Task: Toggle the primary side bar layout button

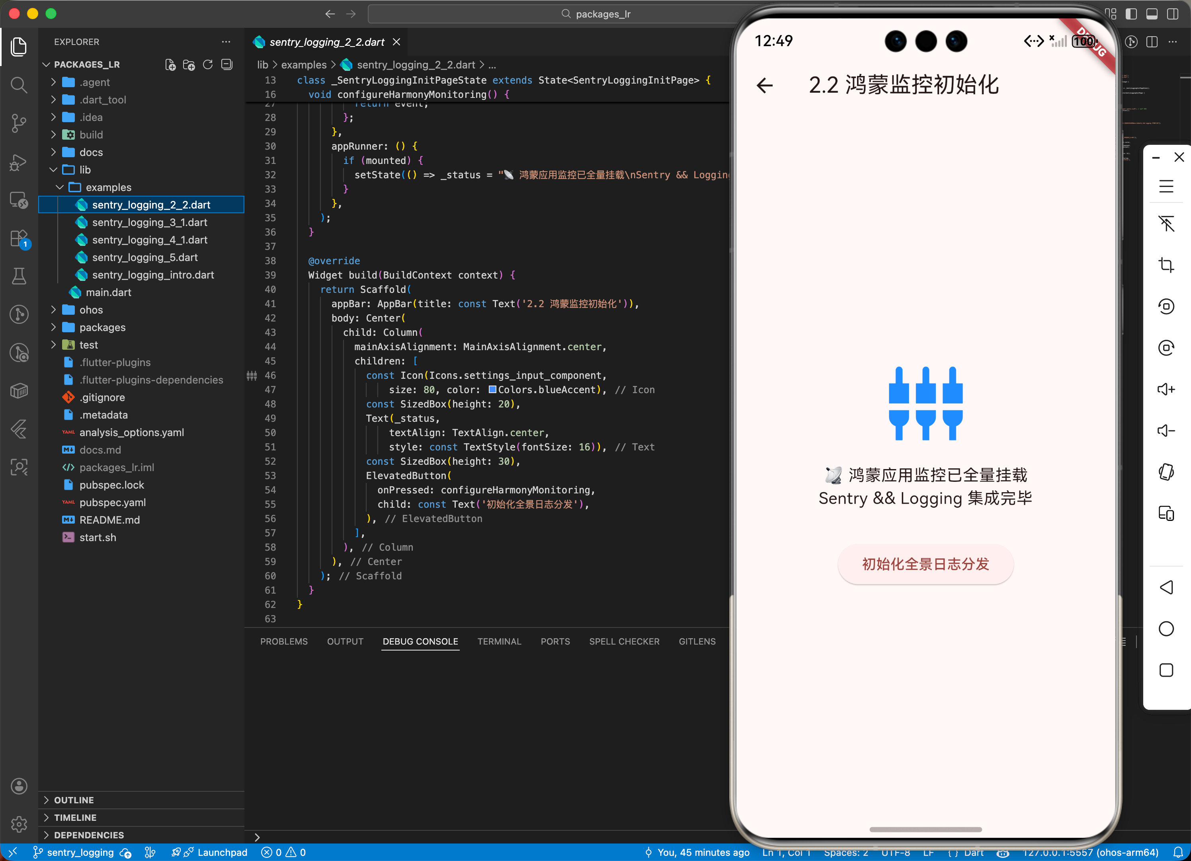Action: coord(1131,14)
